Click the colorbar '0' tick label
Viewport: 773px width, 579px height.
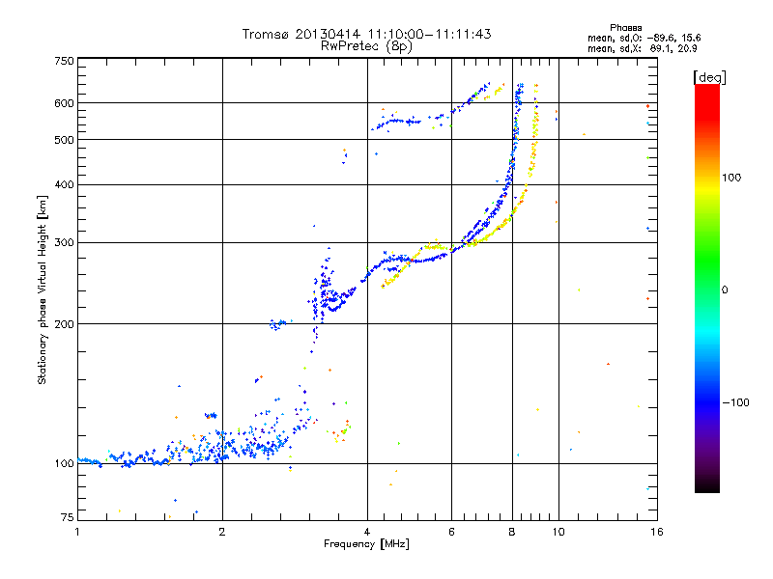point(725,289)
